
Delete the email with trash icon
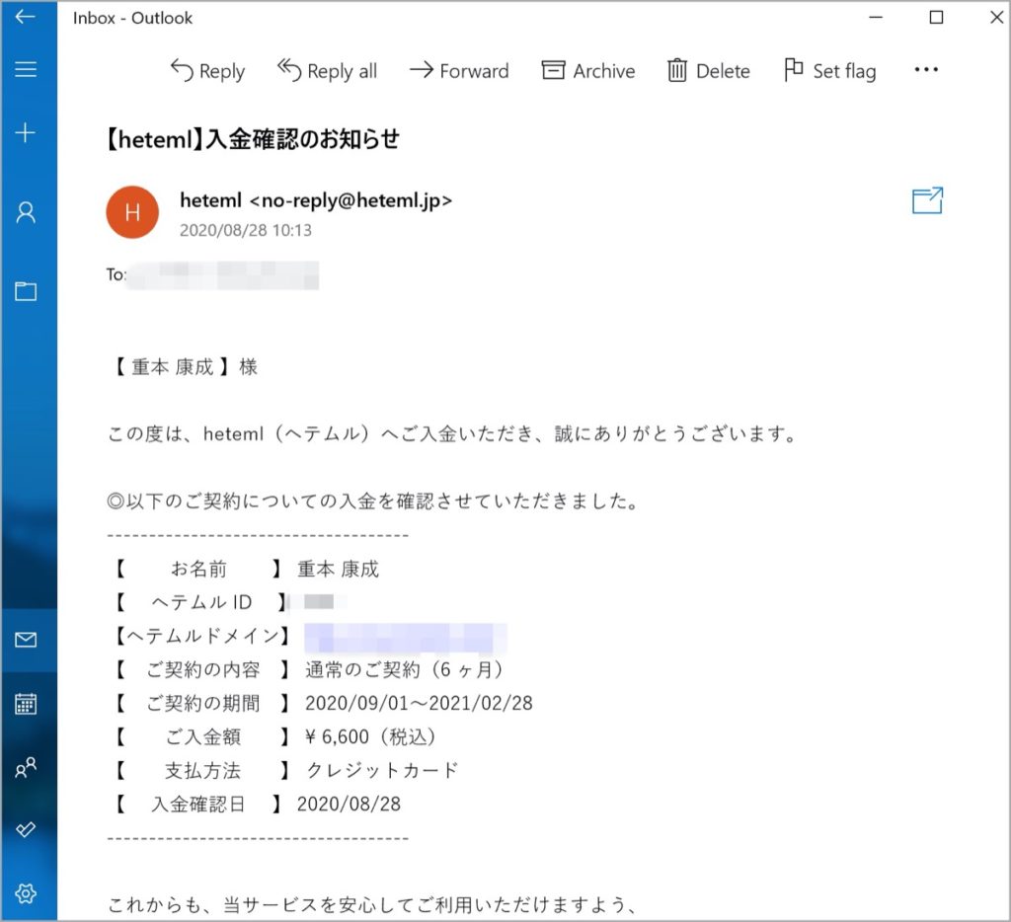(708, 70)
